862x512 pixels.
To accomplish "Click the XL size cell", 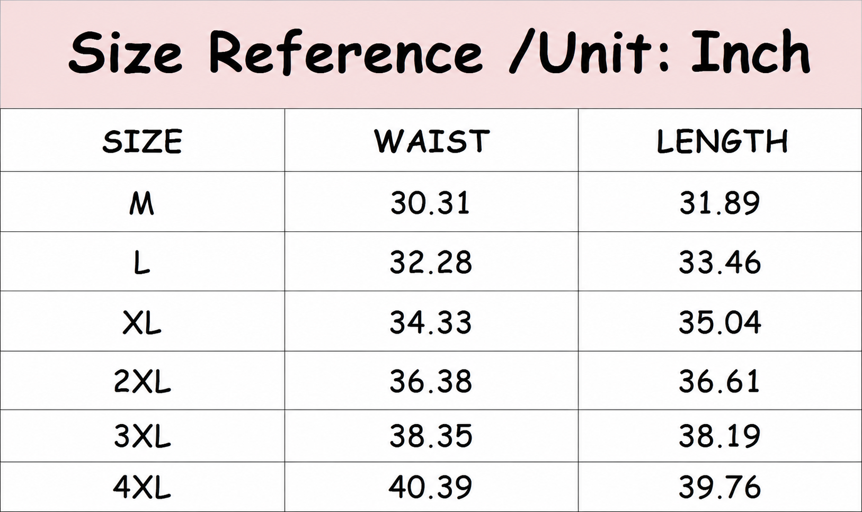I will click(x=141, y=322).
